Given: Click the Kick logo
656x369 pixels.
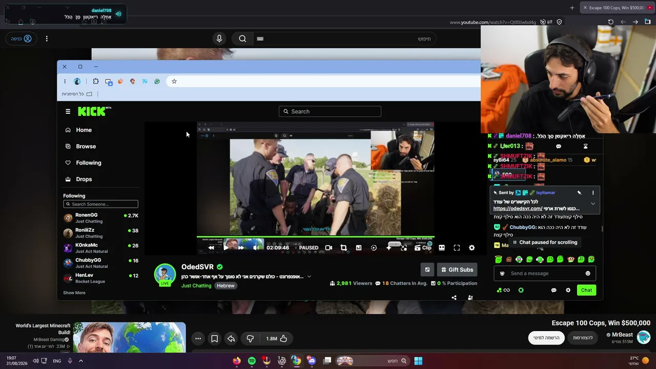Looking at the screenshot, I should [94, 111].
